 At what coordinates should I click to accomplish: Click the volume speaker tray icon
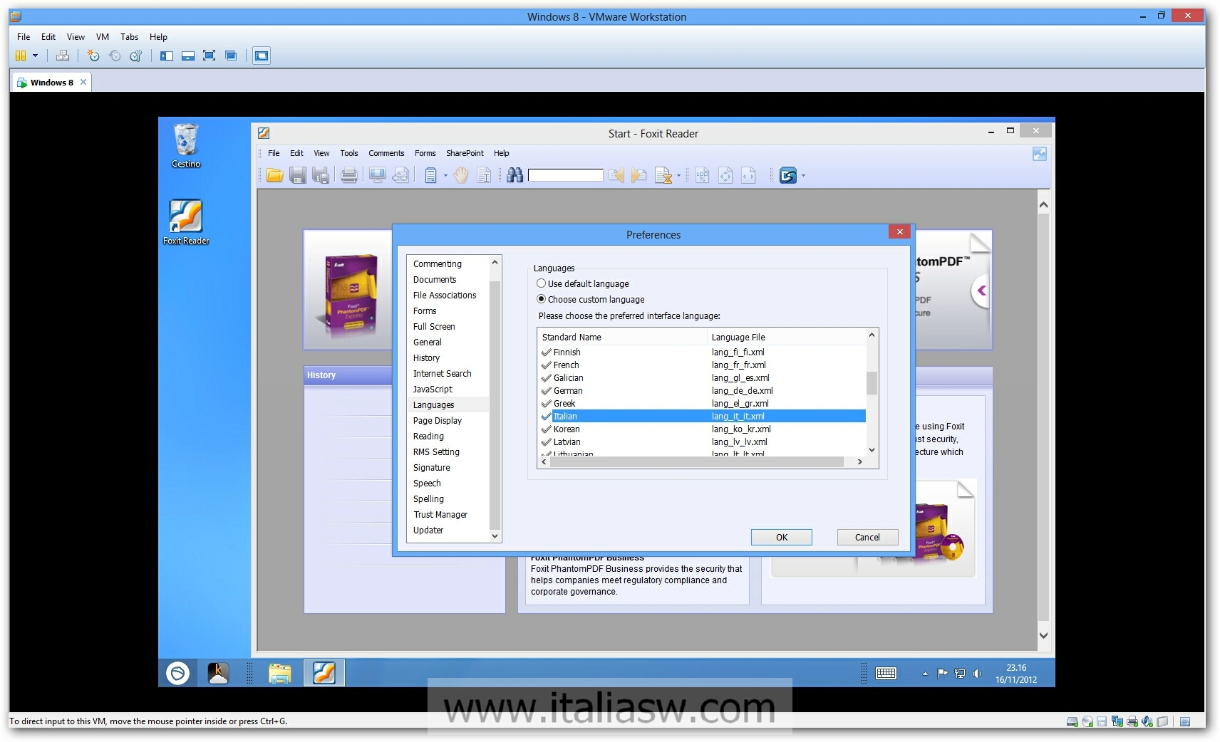pos(977,673)
